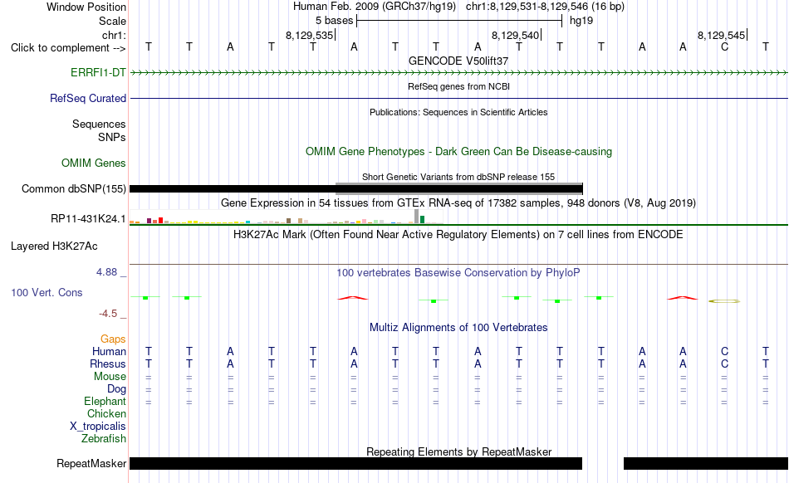789x483 pixels.
Task: Click the Mouse species label
Action: [x=110, y=376]
